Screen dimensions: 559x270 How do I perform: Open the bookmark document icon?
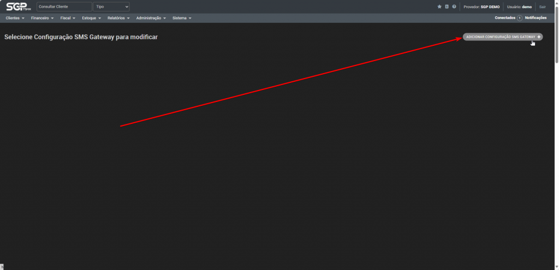click(x=447, y=7)
